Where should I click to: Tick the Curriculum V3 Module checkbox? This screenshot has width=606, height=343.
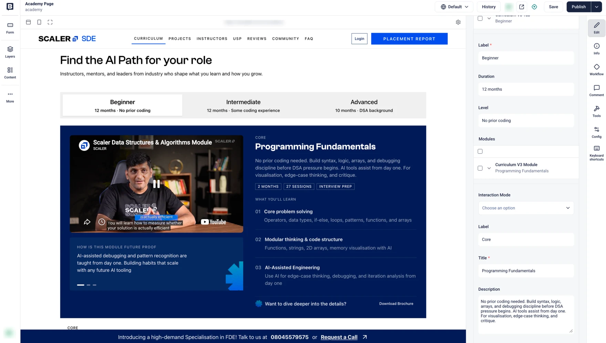pos(480,168)
